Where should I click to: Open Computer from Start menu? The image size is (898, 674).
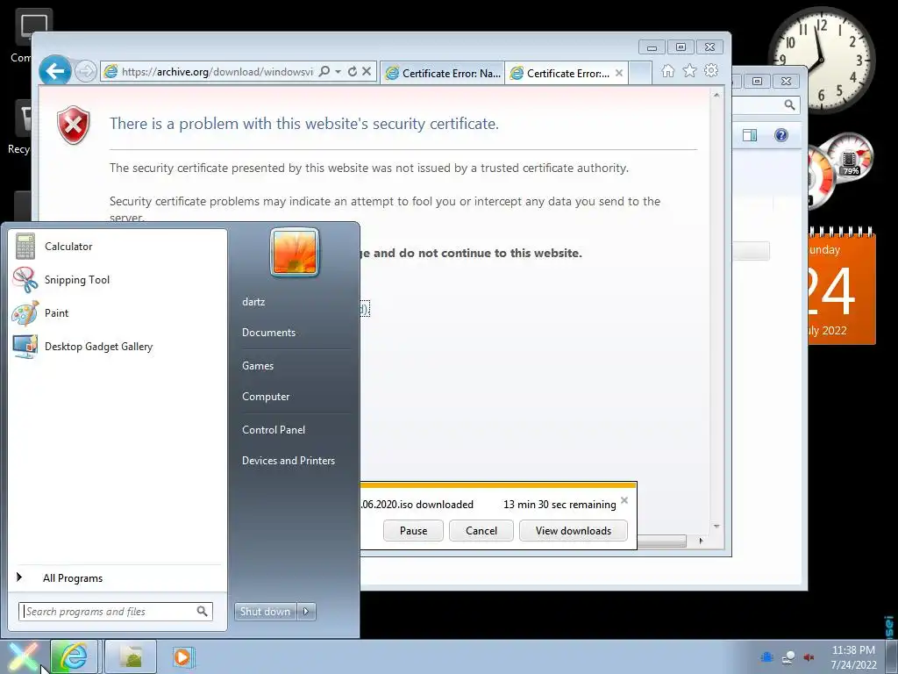click(266, 397)
